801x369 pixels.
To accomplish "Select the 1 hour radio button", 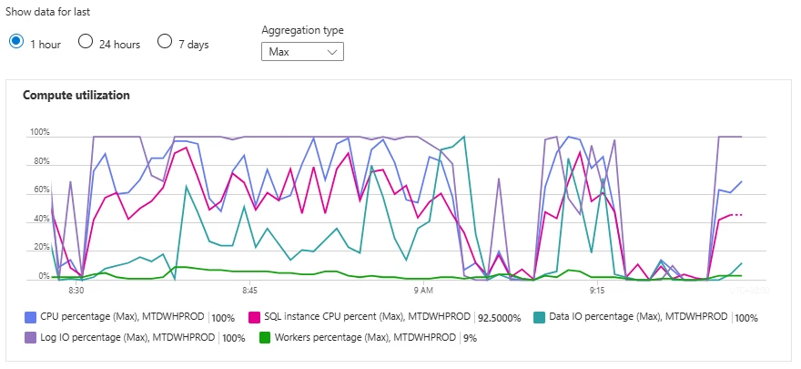I will (16, 42).
